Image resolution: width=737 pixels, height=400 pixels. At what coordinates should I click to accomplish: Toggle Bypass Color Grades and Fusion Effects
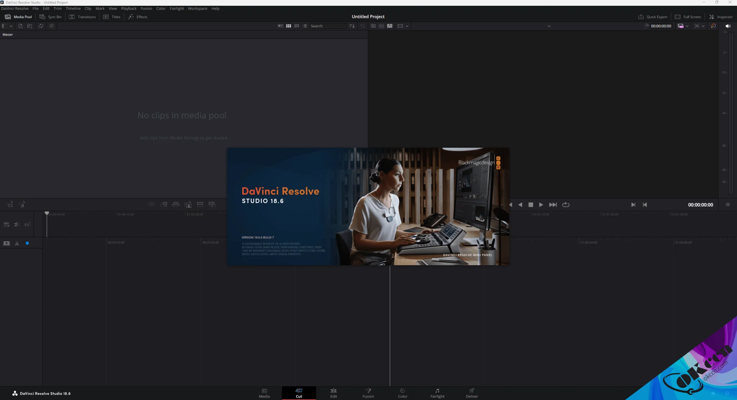coord(713,26)
